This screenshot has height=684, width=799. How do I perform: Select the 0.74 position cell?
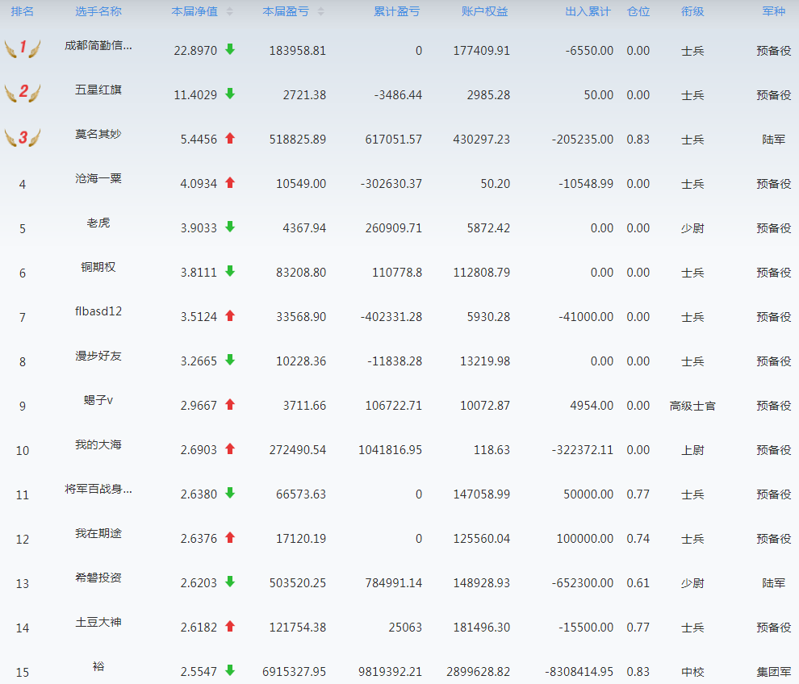[x=638, y=539]
